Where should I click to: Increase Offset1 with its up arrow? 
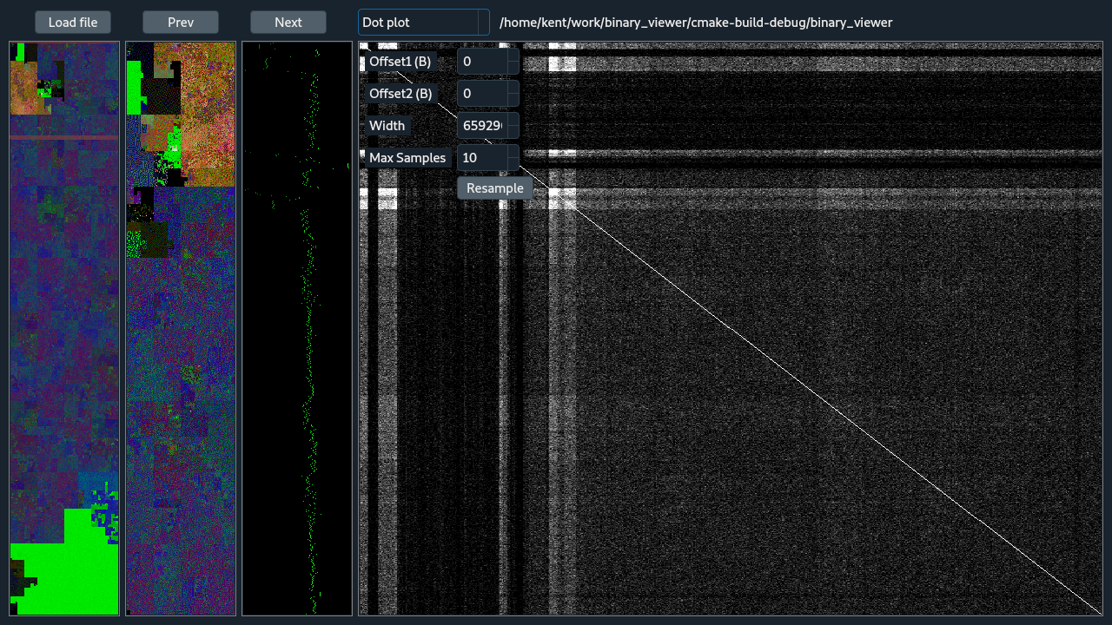[x=513, y=56]
